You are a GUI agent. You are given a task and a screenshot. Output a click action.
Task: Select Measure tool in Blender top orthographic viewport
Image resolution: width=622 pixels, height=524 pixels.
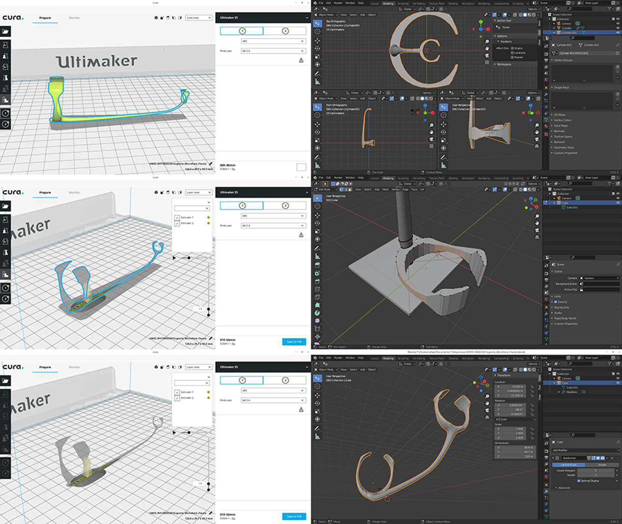pyautogui.click(x=317, y=81)
